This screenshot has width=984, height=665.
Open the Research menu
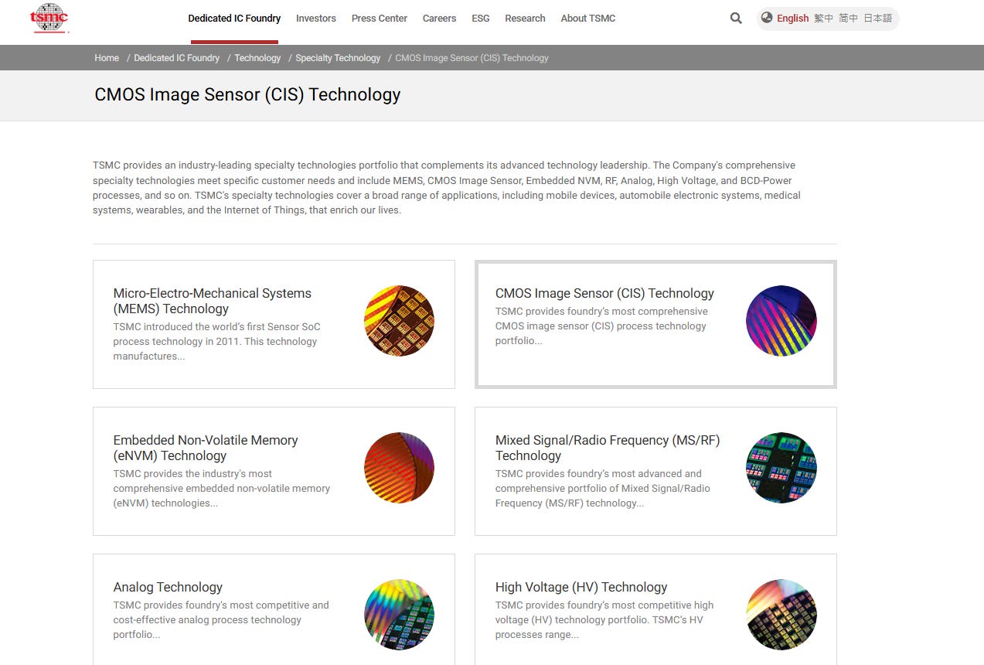pyautogui.click(x=525, y=18)
